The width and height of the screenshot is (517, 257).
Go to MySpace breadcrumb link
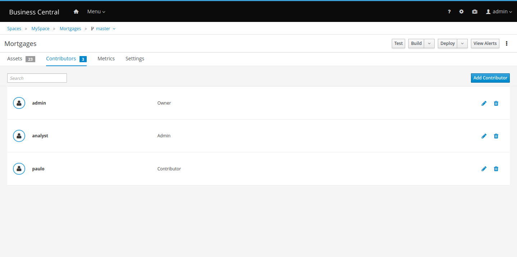click(x=40, y=29)
